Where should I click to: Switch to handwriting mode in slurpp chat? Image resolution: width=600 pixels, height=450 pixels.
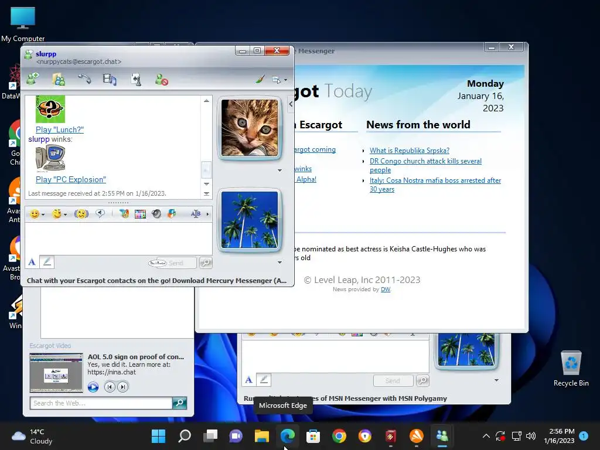47,262
